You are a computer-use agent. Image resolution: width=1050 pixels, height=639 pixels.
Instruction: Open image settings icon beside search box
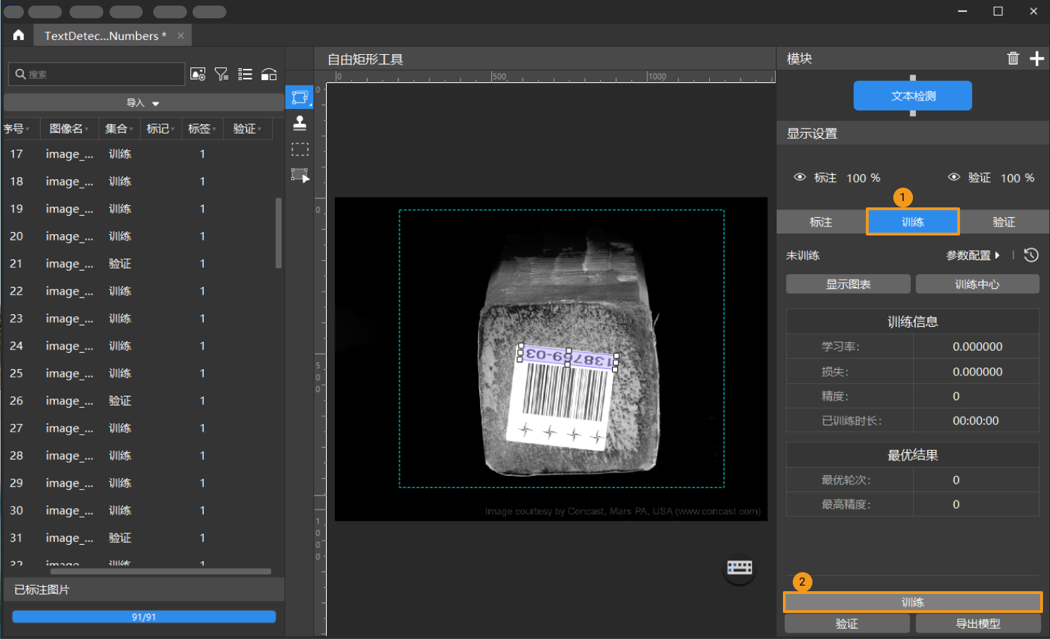198,74
